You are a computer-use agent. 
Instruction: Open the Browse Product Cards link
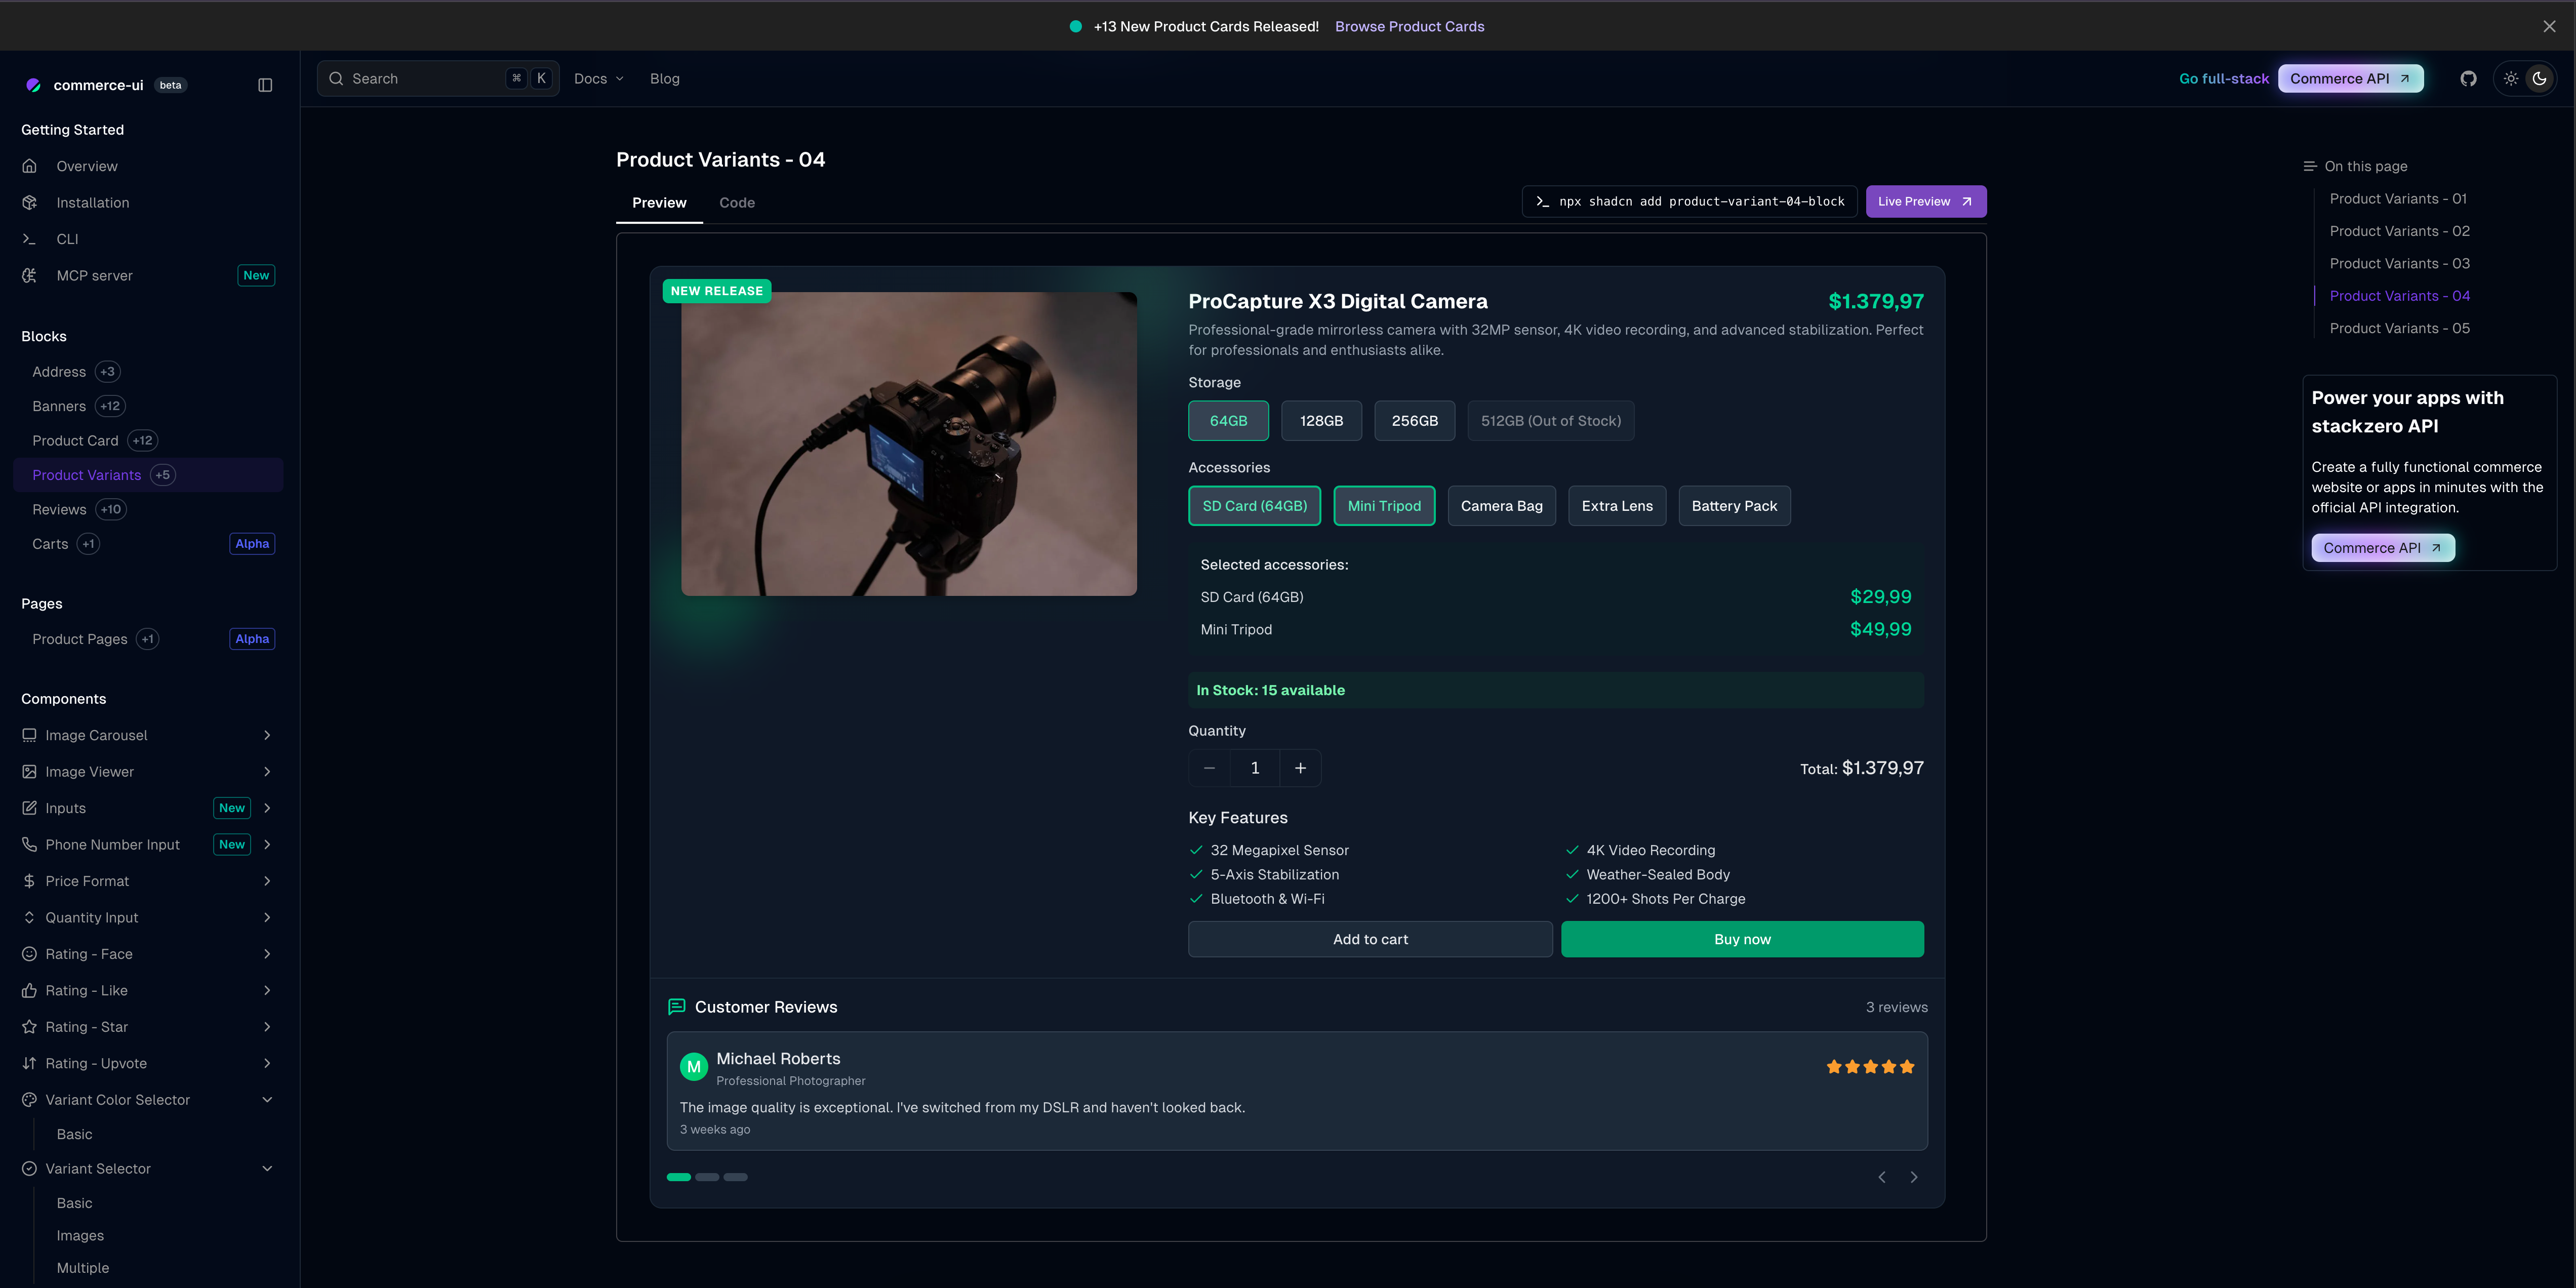[1409, 26]
